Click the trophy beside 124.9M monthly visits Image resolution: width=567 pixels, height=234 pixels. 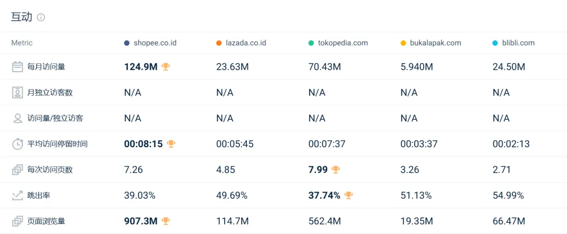(x=166, y=66)
